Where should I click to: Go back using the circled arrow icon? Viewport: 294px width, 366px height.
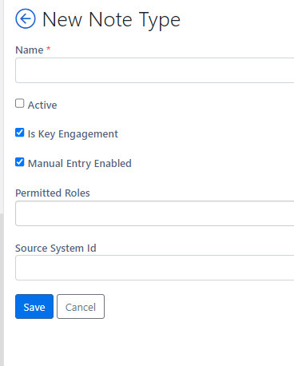pyautogui.click(x=26, y=19)
